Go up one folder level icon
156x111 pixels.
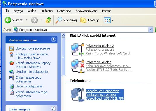click(x=48, y=20)
